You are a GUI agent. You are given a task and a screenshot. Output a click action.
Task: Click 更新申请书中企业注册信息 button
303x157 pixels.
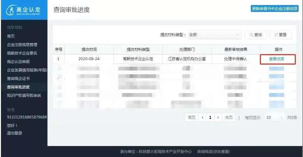coord(274,9)
